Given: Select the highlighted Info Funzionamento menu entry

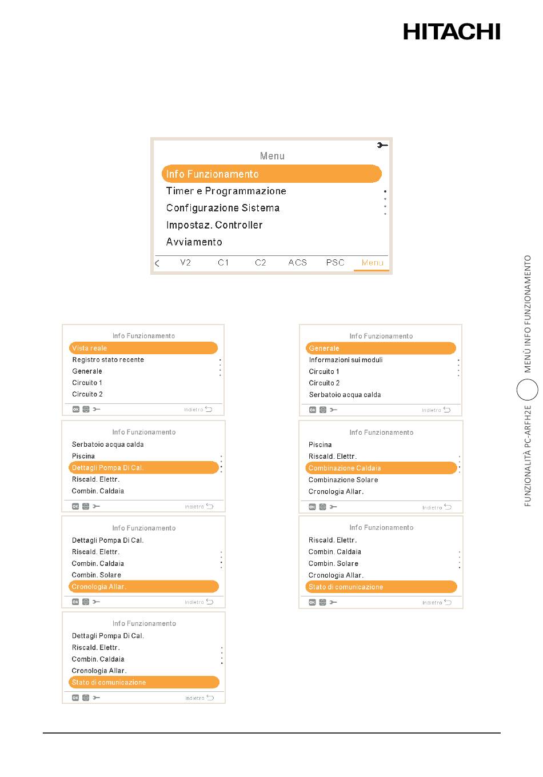Looking at the screenshot, I should tap(271, 174).
